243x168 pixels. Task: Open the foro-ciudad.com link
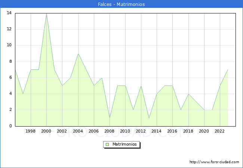[214, 162]
